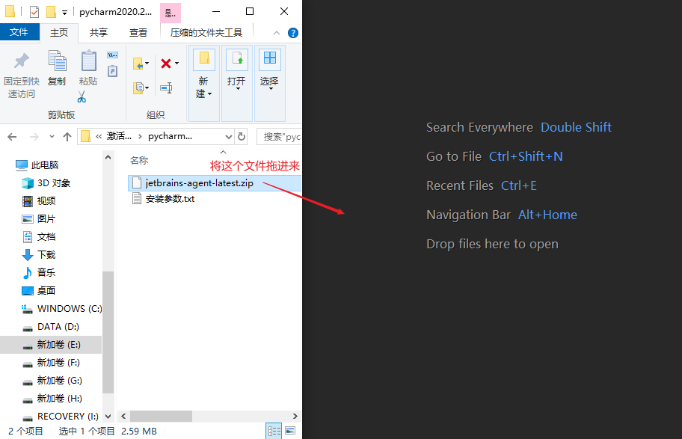This screenshot has width=682, height=439.
Task: Expand the 新建 dropdown arrow
Action: (209, 94)
